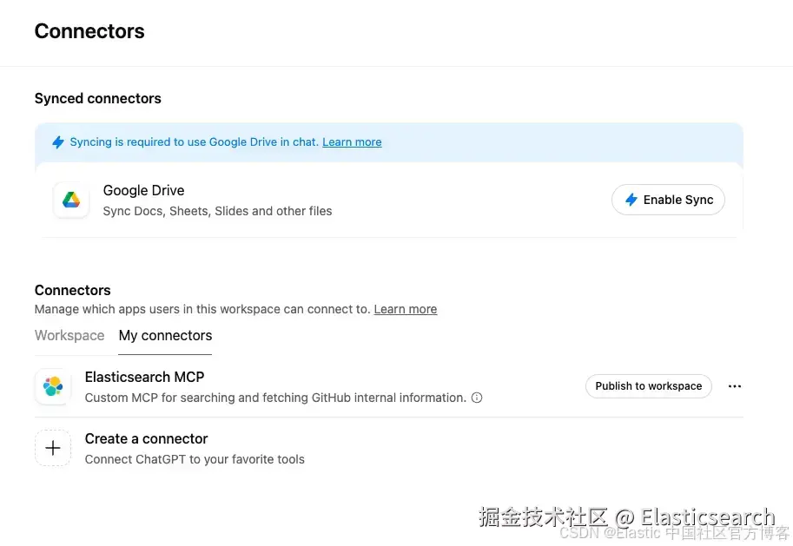Viewport: 793px width, 546px height.
Task: Click the Elasticsearch MCP logo icon
Action: tap(53, 387)
